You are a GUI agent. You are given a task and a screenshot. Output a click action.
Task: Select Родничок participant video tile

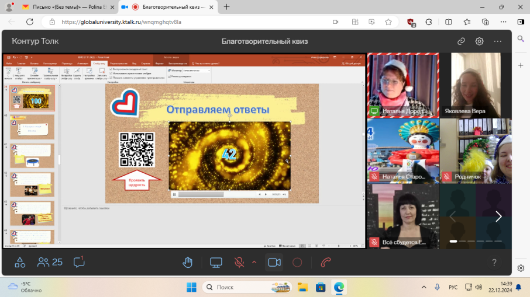point(476,151)
